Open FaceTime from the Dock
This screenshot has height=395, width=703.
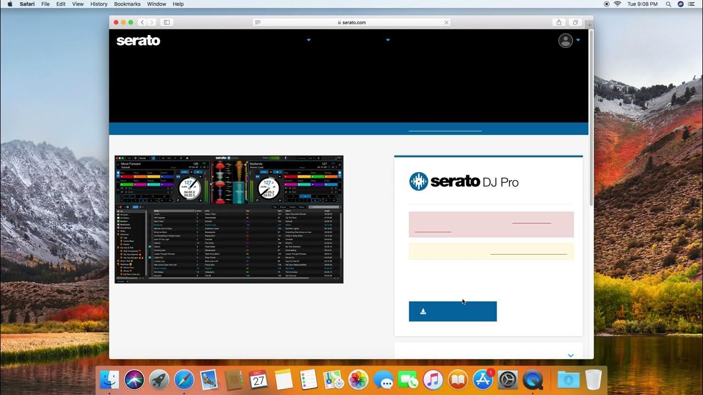[408, 380]
